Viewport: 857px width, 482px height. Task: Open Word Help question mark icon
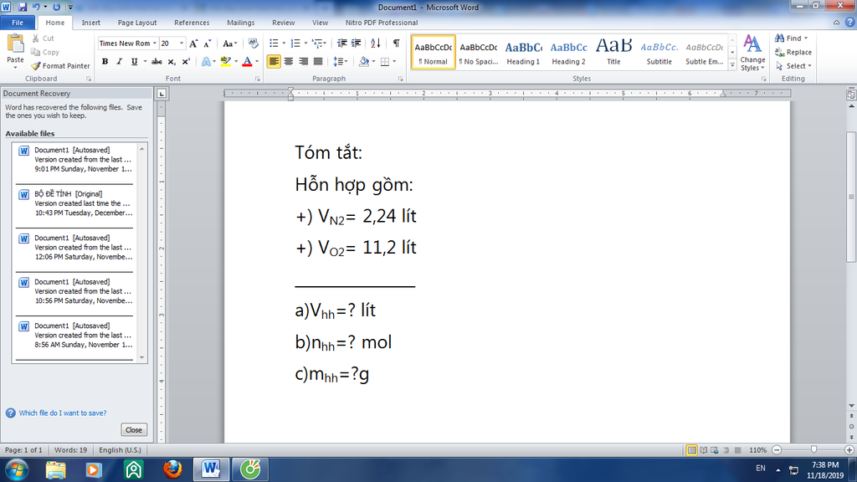849,23
